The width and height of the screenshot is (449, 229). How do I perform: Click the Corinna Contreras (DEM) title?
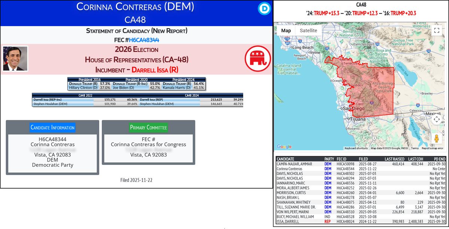tap(135, 7)
